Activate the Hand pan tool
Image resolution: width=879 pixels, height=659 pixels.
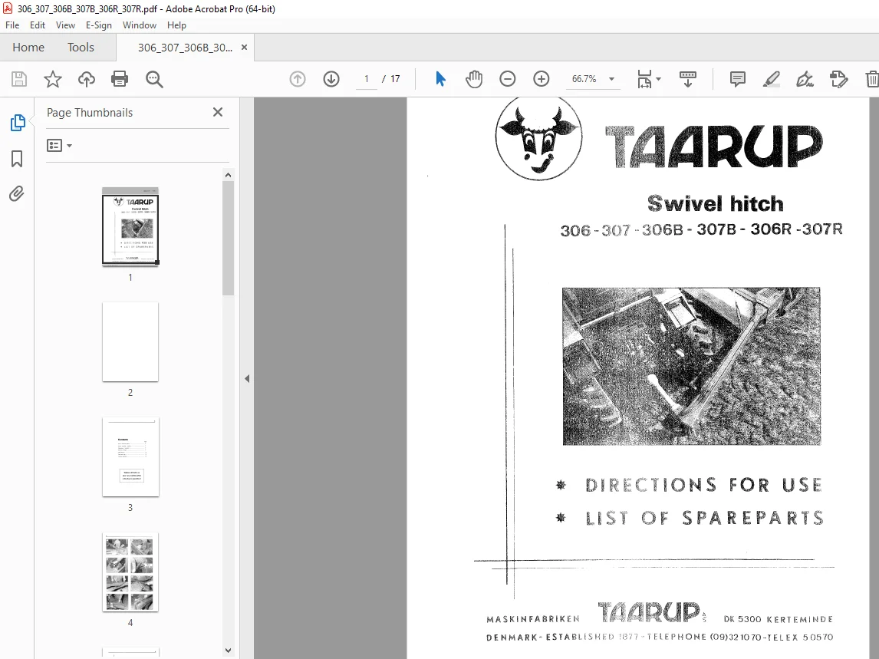point(474,79)
